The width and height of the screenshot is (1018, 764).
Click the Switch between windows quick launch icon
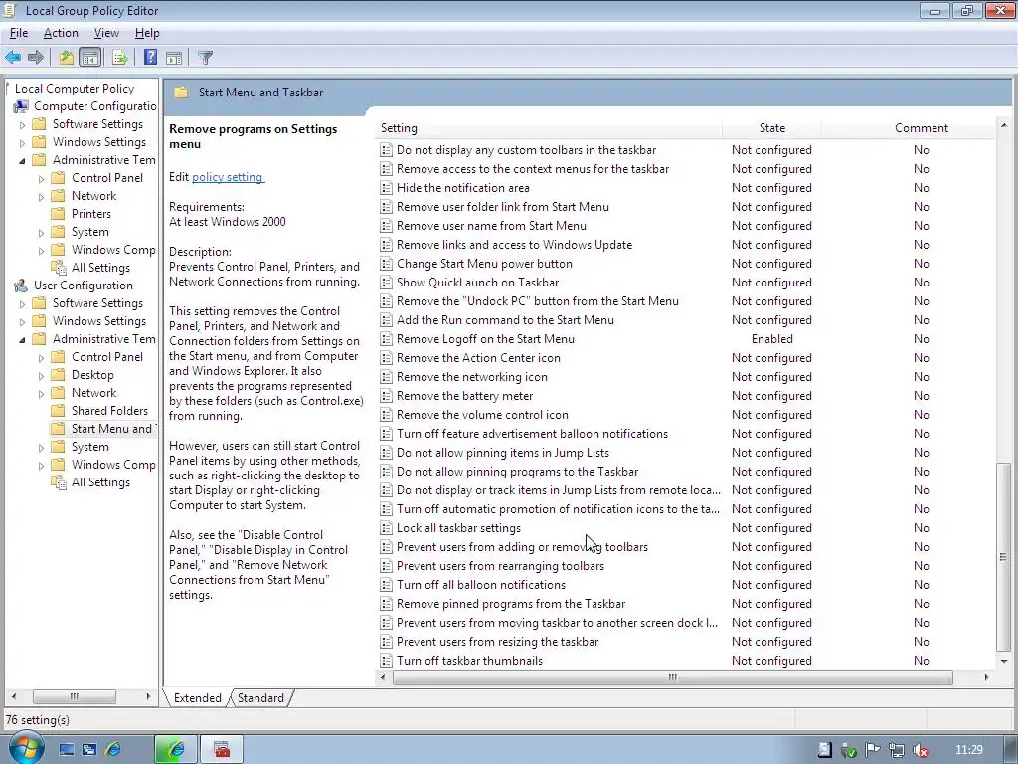click(x=89, y=749)
